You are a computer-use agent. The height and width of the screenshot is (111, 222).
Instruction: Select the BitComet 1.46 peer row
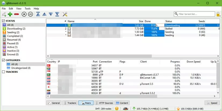coord(131,78)
